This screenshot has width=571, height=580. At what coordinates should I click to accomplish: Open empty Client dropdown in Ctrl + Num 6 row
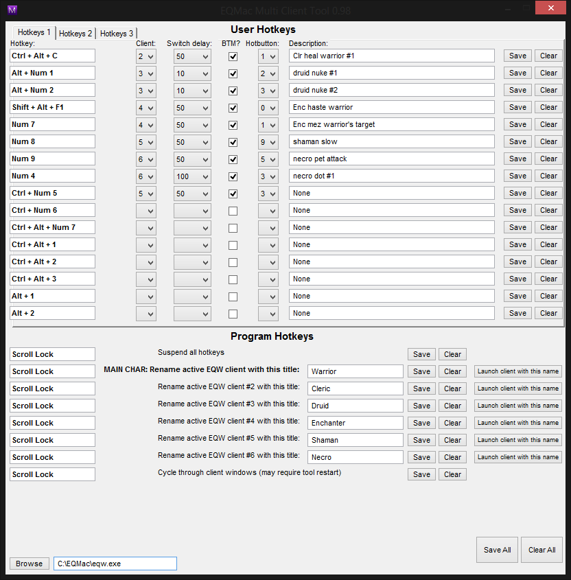click(145, 211)
